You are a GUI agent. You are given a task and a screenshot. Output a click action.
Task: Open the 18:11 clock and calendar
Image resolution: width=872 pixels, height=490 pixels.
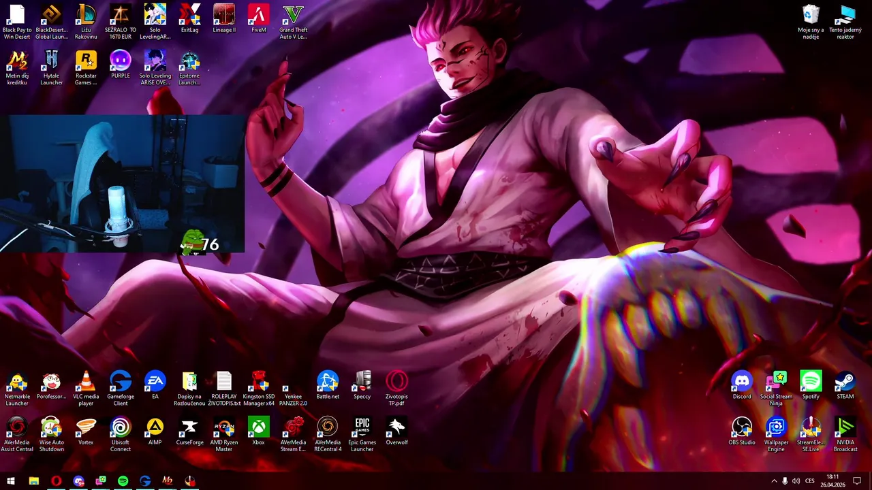coord(832,481)
